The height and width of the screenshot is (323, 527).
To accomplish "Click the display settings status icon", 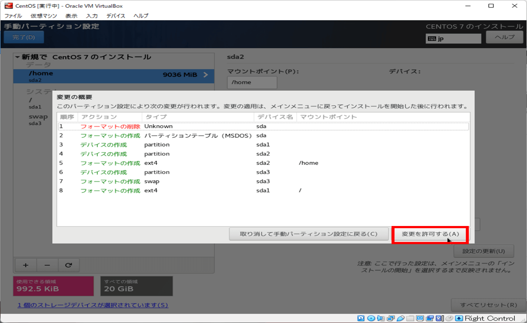I will (420, 318).
